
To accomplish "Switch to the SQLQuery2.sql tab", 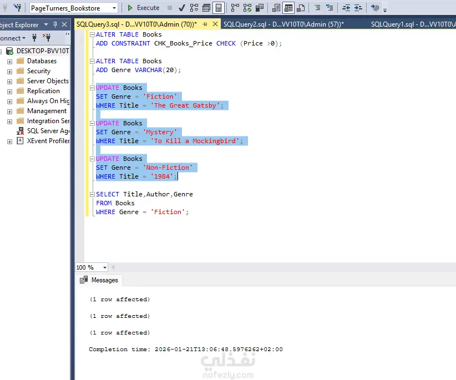I will [283, 24].
